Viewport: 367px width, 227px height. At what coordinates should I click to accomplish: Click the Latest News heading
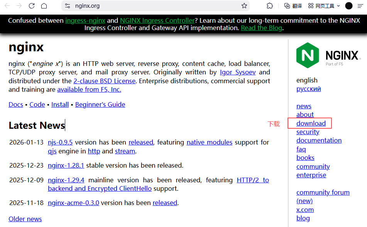pos(37,126)
